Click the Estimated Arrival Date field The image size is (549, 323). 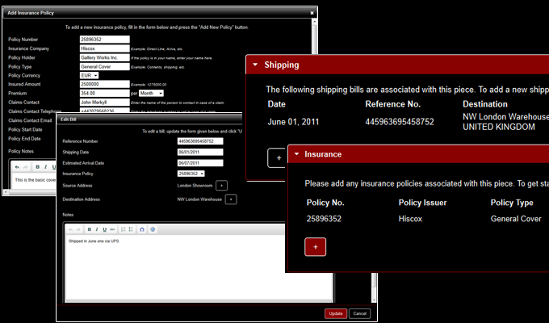[200, 163]
